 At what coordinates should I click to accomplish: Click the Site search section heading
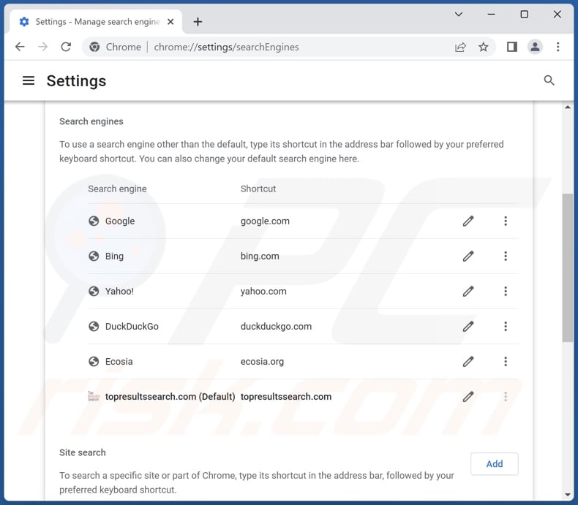[x=82, y=452]
